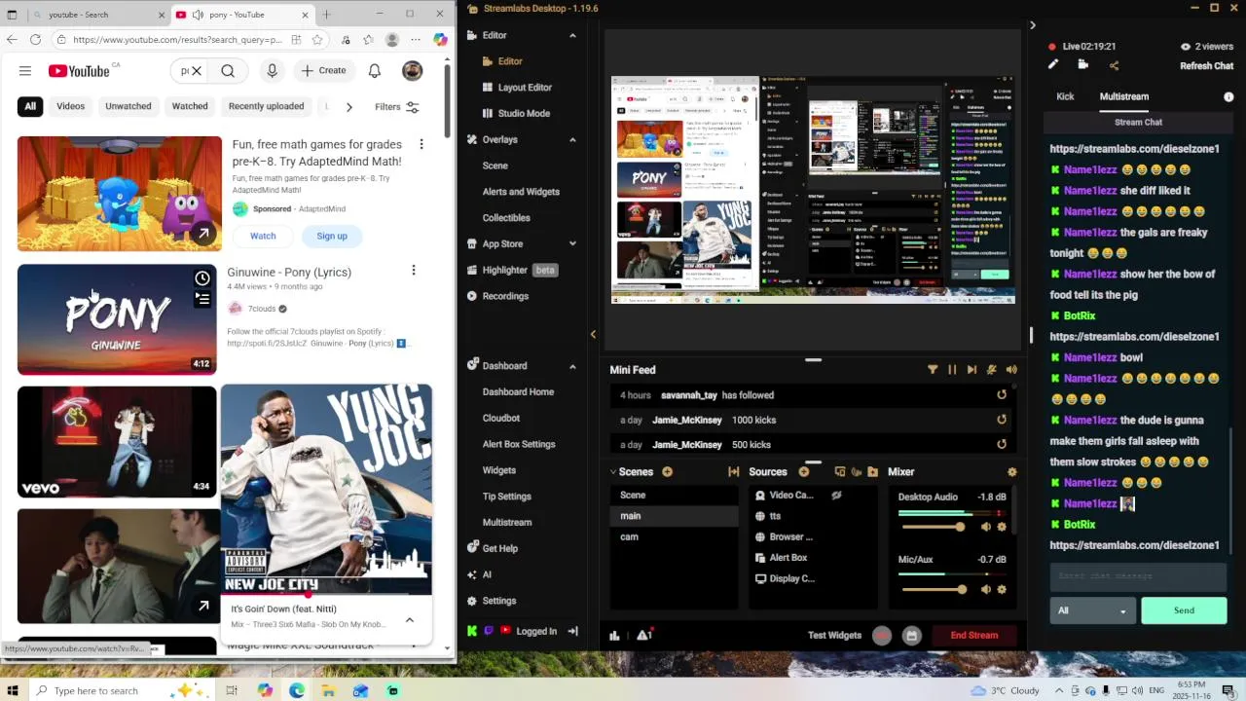Click YouTube voice search microphone

(273, 71)
